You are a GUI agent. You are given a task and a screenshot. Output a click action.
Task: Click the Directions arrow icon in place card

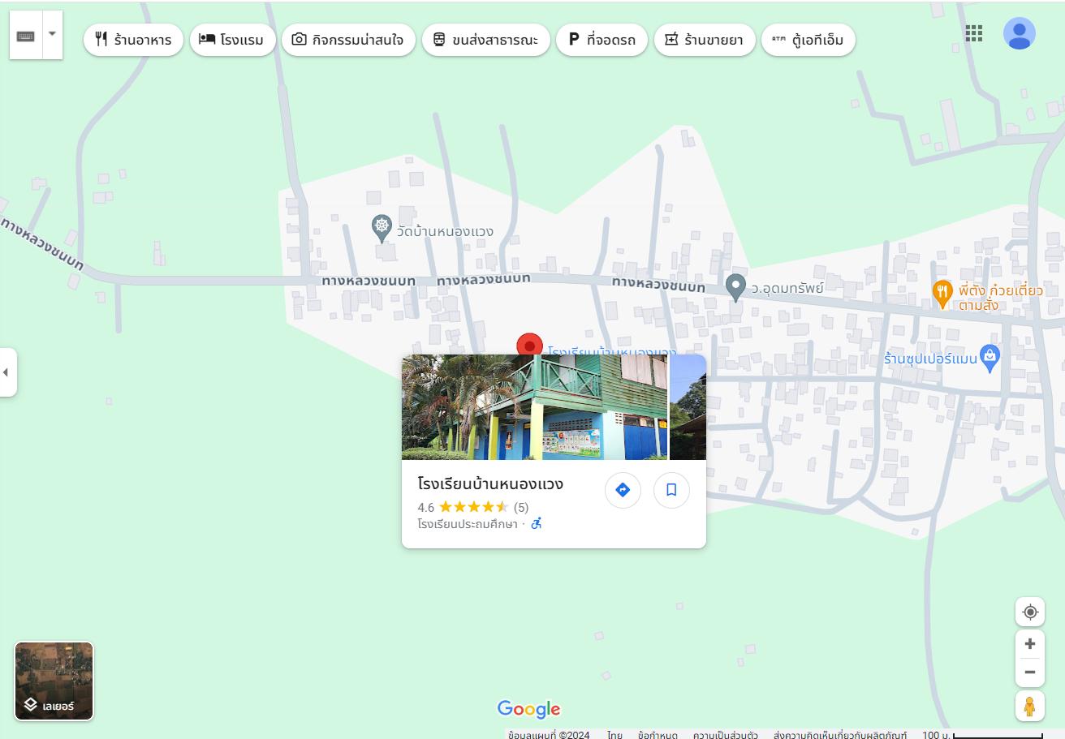[623, 490]
